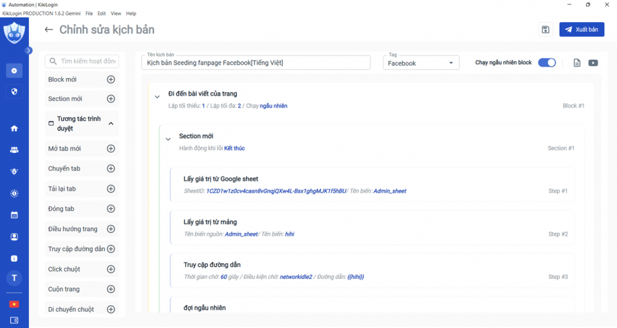Viewport: 617px width, 328px height.
Task: Click the networkidle2 condition value
Action: [x=296, y=277]
